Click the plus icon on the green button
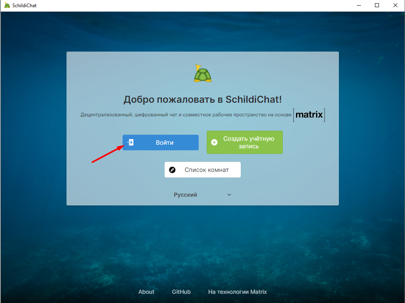This screenshot has width=405, height=303. pyautogui.click(x=214, y=142)
